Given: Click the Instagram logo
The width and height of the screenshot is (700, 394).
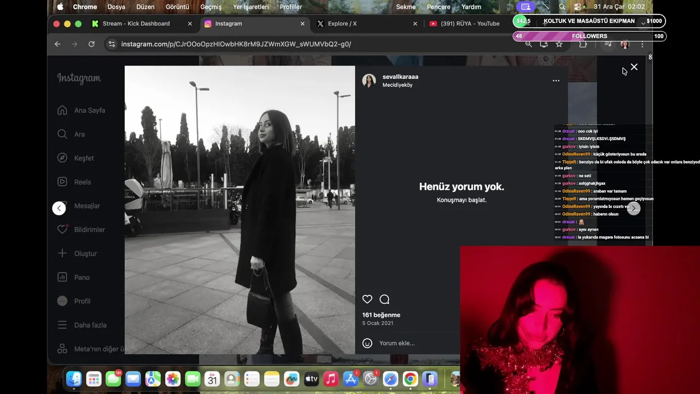Looking at the screenshot, I should click(79, 78).
